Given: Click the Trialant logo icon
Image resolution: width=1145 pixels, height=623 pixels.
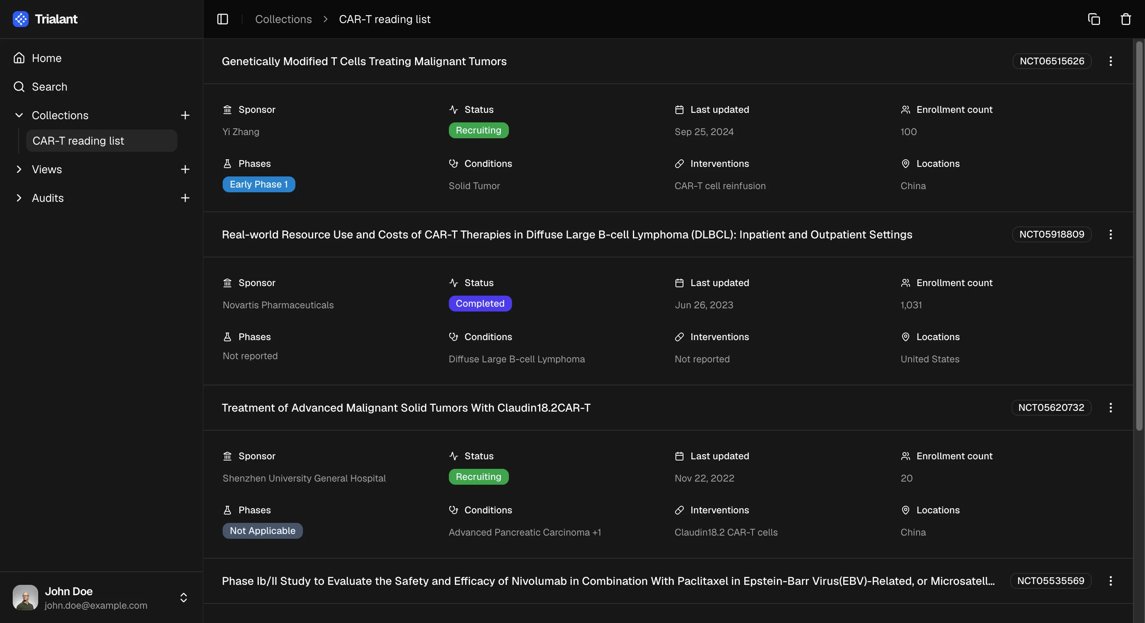Looking at the screenshot, I should point(20,19).
